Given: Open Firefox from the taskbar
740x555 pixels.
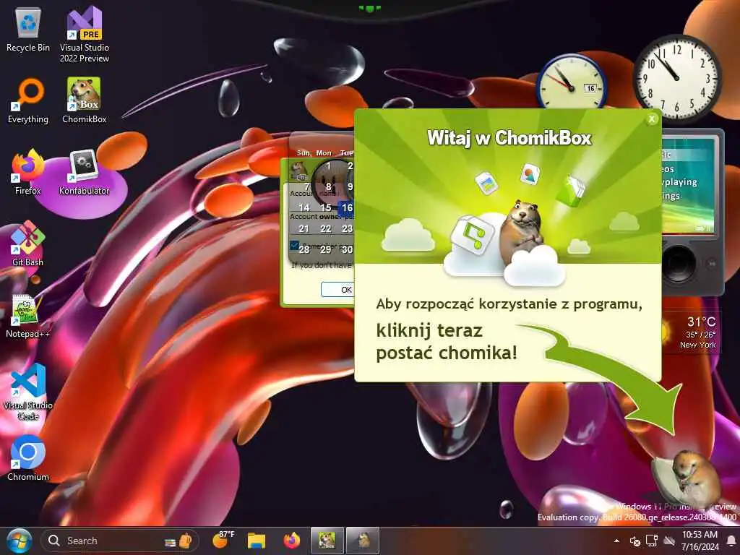Looking at the screenshot, I should tap(292, 541).
